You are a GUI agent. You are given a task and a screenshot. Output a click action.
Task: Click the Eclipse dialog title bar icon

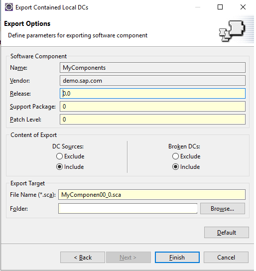coord(8,7)
